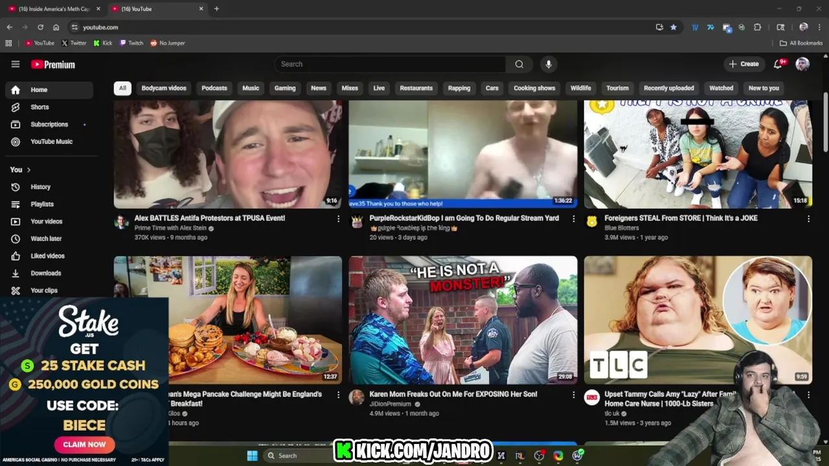Select the Podcasts filter chip
Image resolution: width=829 pixels, height=466 pixels.
(x=214, y=88)
